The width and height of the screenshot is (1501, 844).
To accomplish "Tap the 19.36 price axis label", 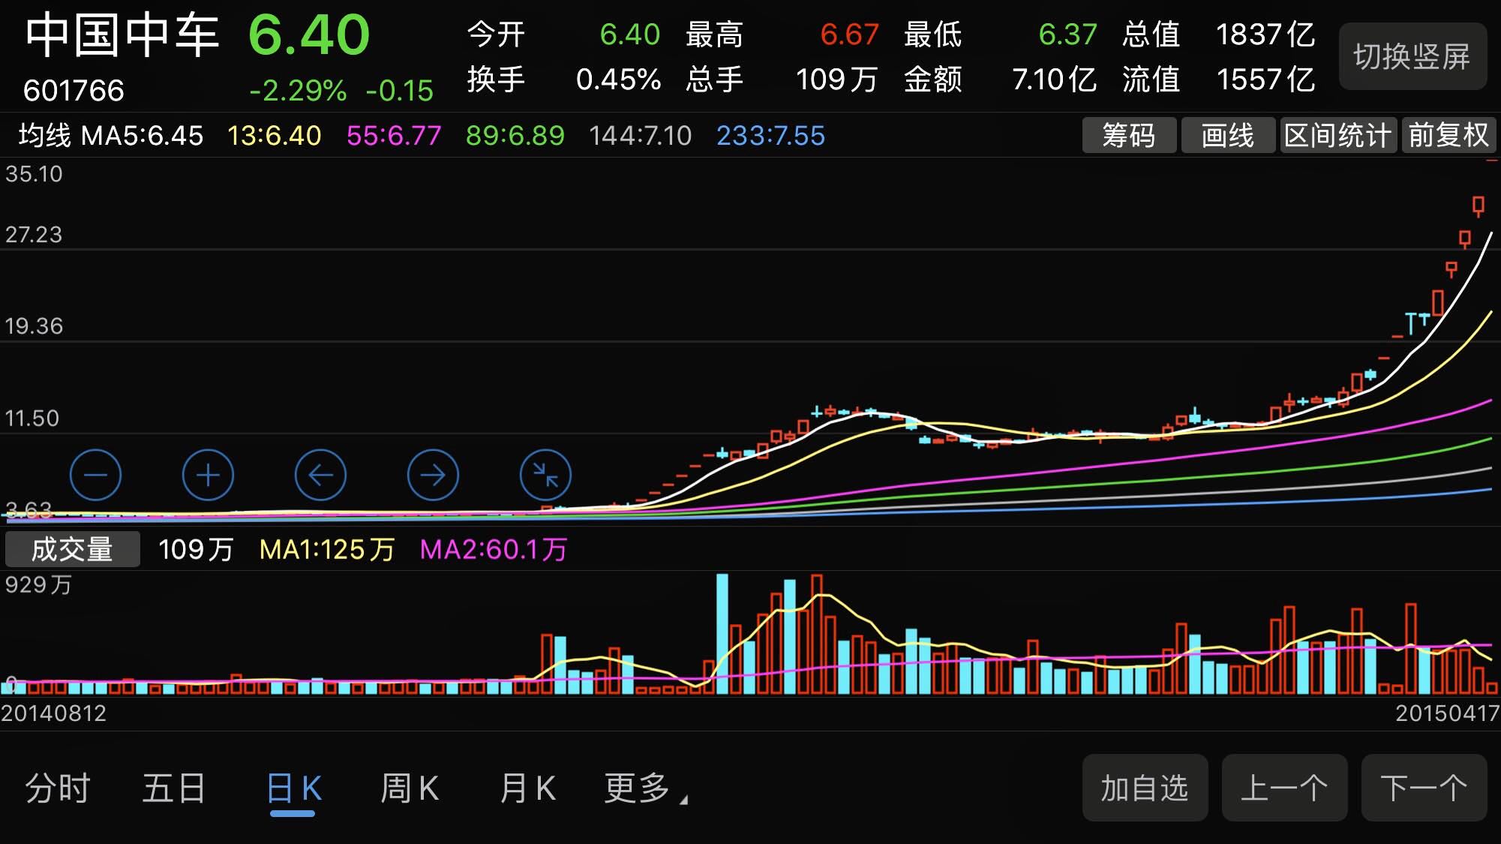I will pos(34,326).
